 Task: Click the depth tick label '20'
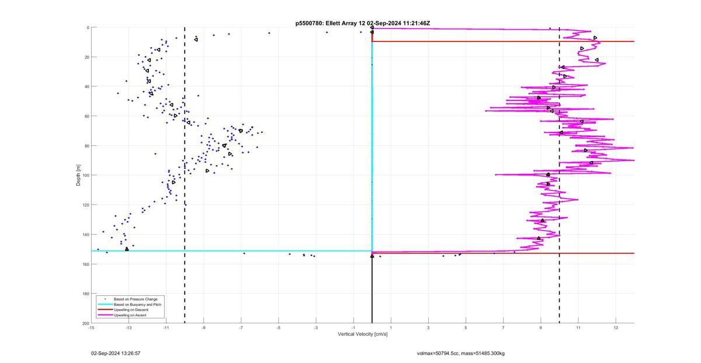pyautogui.click(x=86, y=57)
